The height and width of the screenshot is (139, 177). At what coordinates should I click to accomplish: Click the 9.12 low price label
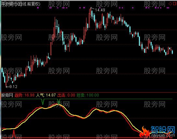pyautogui.click(x=13, y=87)
